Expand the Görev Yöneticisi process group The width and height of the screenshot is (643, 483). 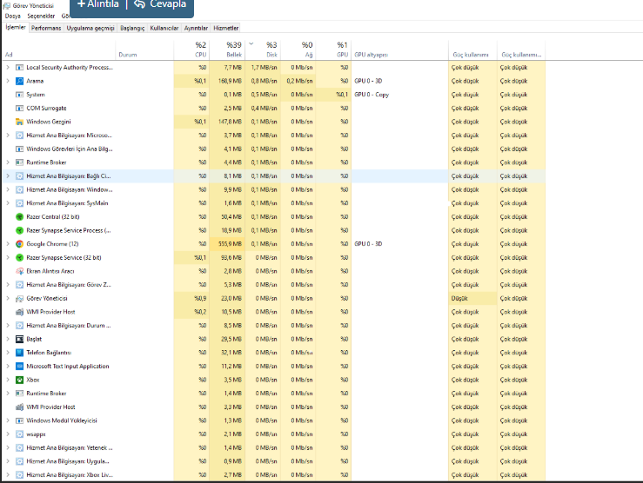click(8, 298)
